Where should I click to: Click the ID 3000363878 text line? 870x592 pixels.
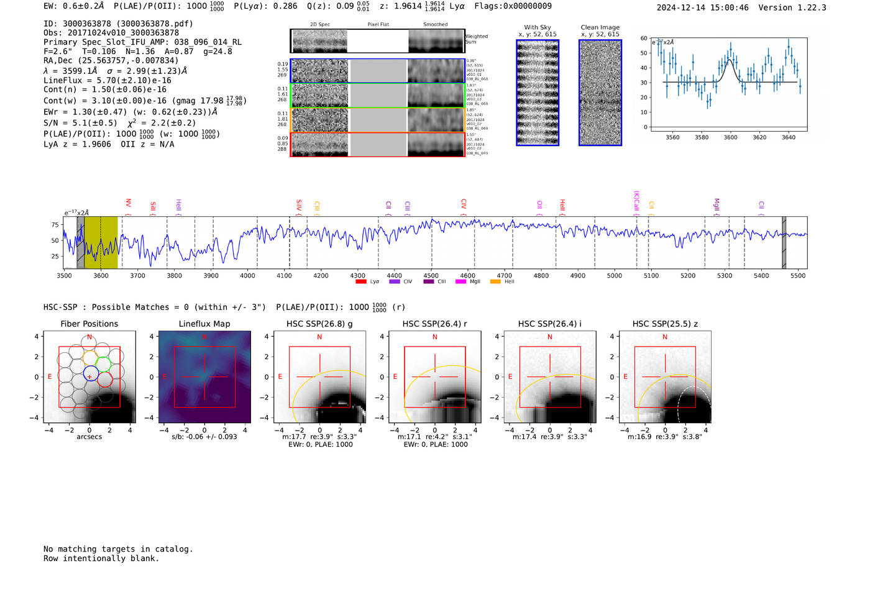point(118,24)
